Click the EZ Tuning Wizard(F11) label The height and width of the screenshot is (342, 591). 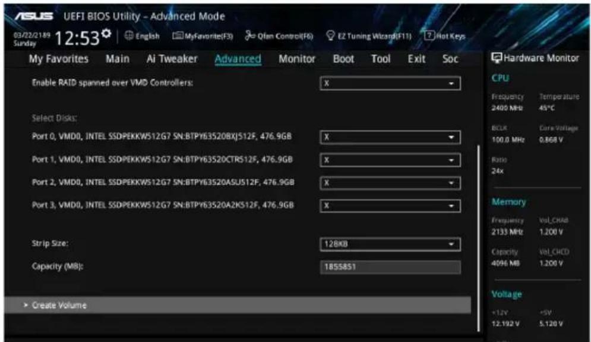(374, 36)
